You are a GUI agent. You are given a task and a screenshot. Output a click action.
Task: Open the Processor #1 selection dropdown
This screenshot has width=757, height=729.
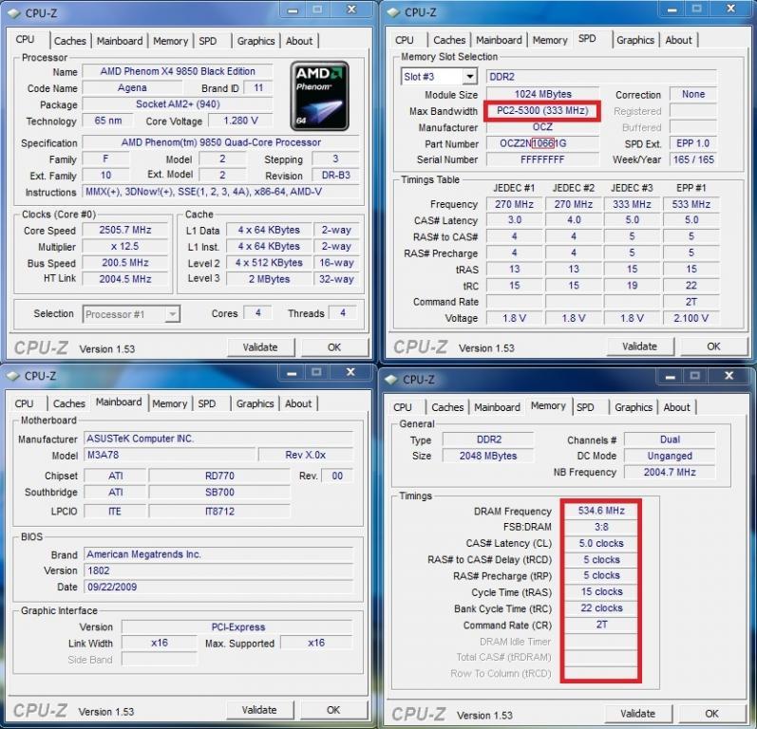pyautogui.click(x=172, y=314)
